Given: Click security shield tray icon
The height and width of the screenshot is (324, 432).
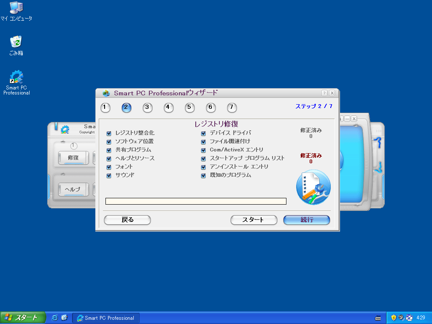Looking at the screenshot, I should 394,318.
